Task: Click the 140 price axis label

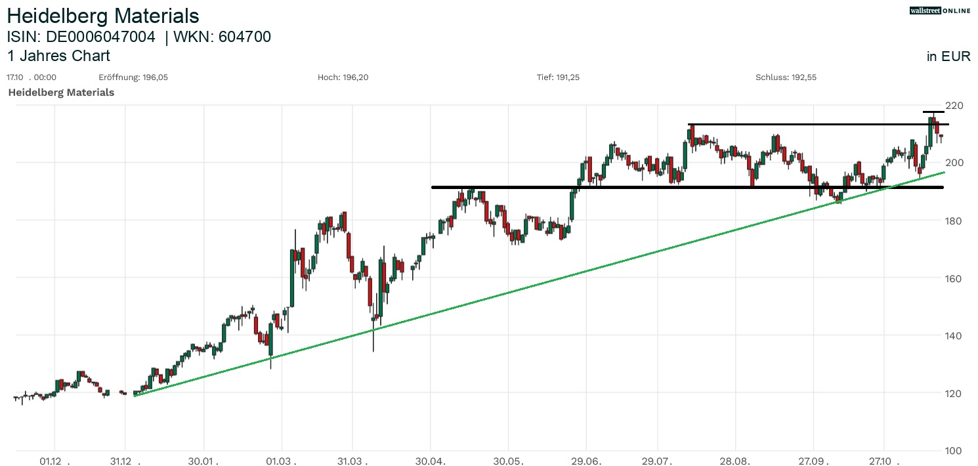Action: pyautogui.click(x=953, y=336)
